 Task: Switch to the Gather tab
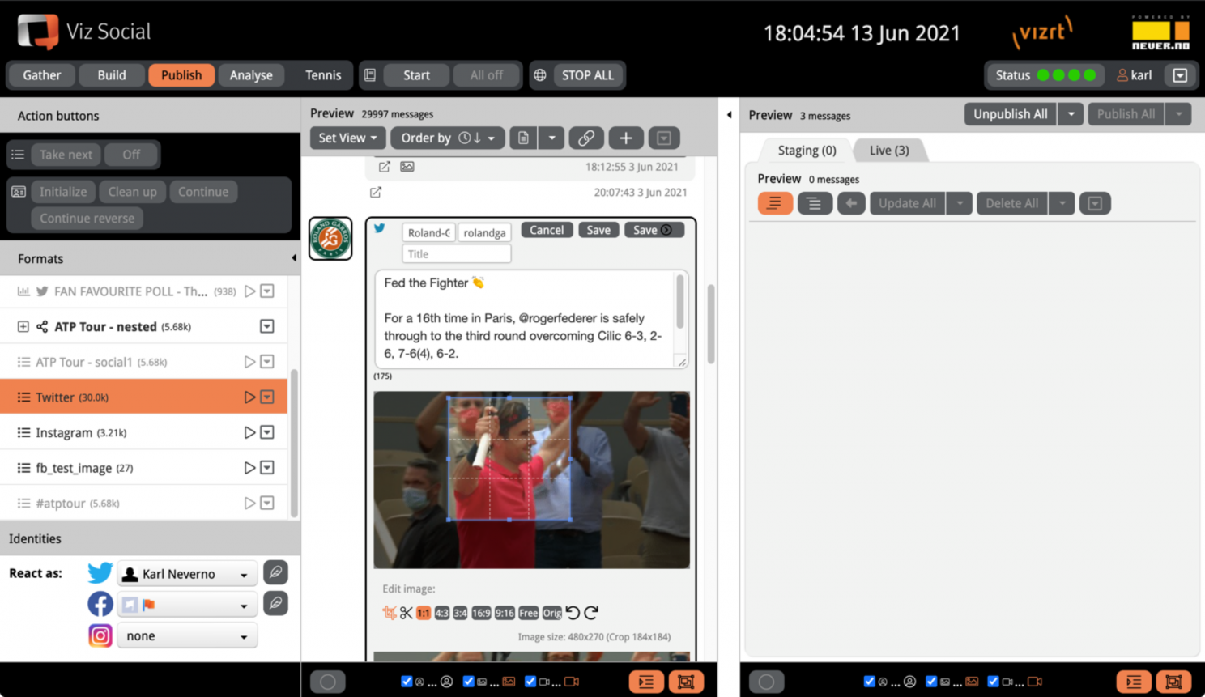[x=42, y=75]
